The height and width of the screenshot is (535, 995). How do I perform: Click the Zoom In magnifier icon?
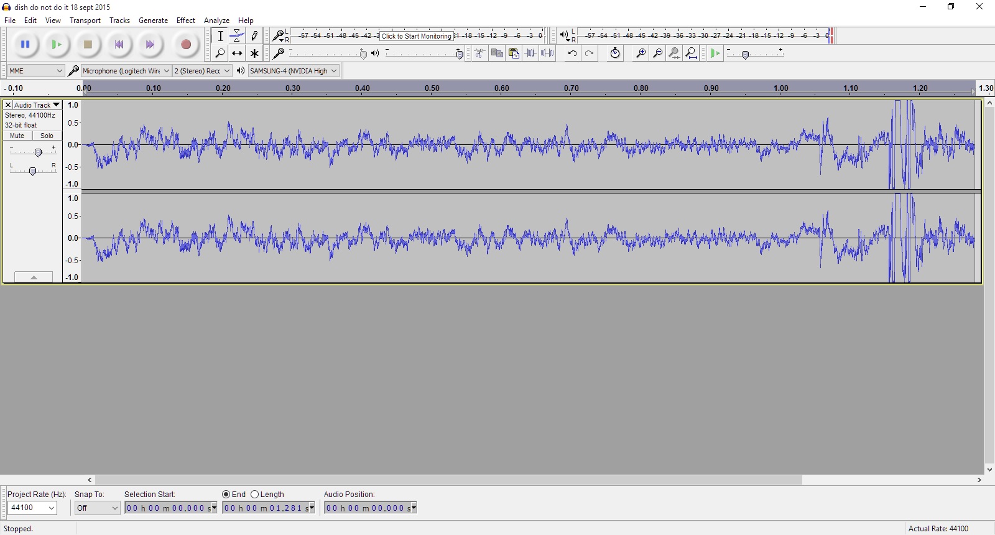[640, 53]
